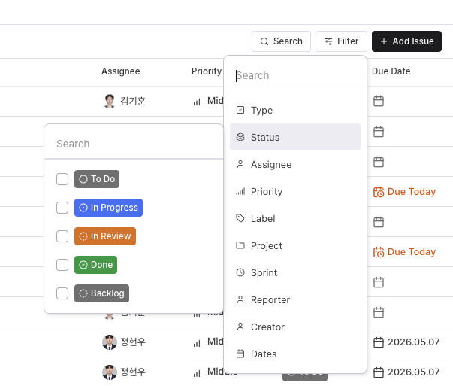Click the green Done status badge
453x386 pixels.
pos(96,265)
